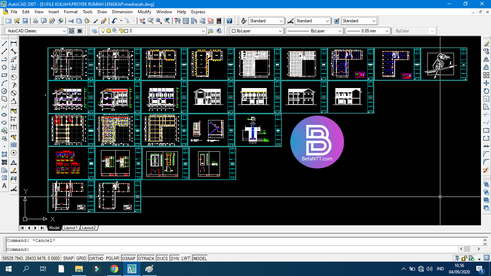Pick the Hatch tool in Draw toolbar

point(5,154)
